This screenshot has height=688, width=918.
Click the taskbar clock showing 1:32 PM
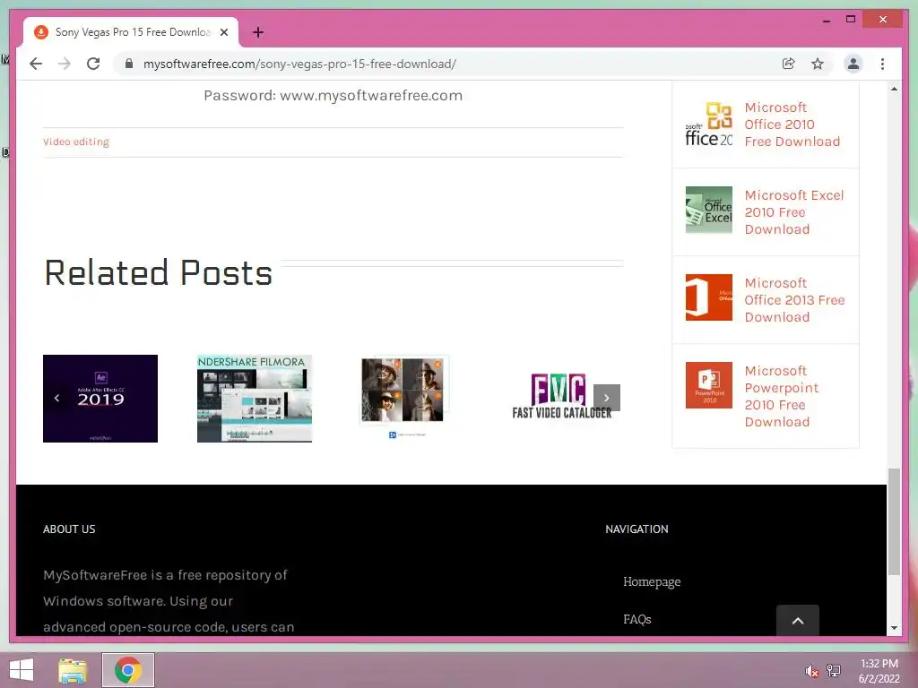pyautogui.click(x=879, y=671)
